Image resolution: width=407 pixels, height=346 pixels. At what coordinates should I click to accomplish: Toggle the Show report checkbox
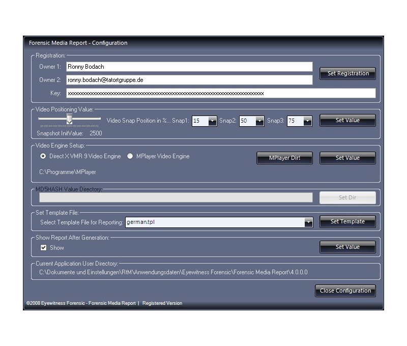tap(44, 248)
